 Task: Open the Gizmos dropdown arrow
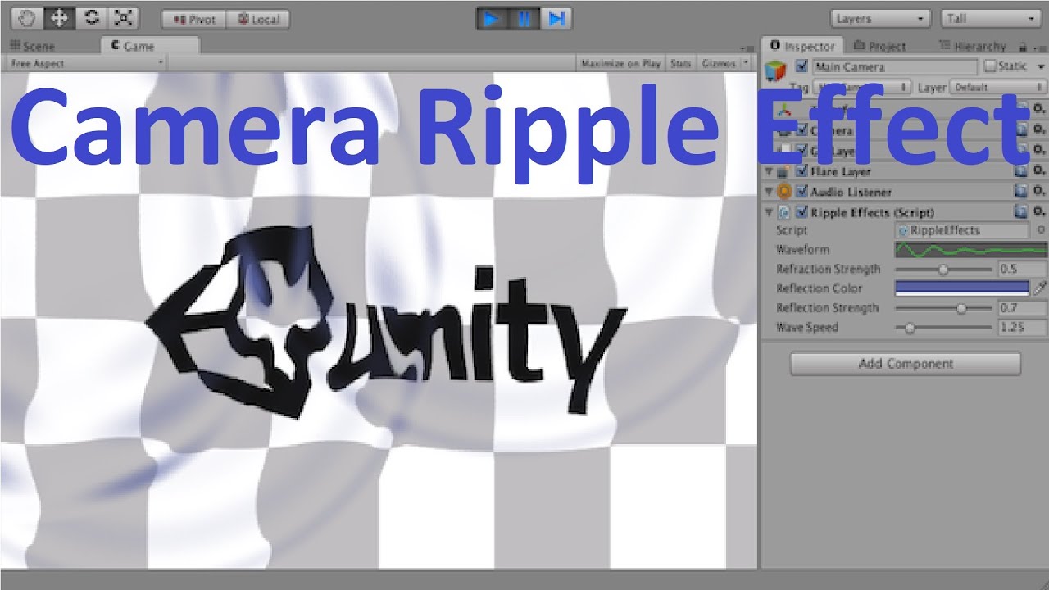[746, 63]
